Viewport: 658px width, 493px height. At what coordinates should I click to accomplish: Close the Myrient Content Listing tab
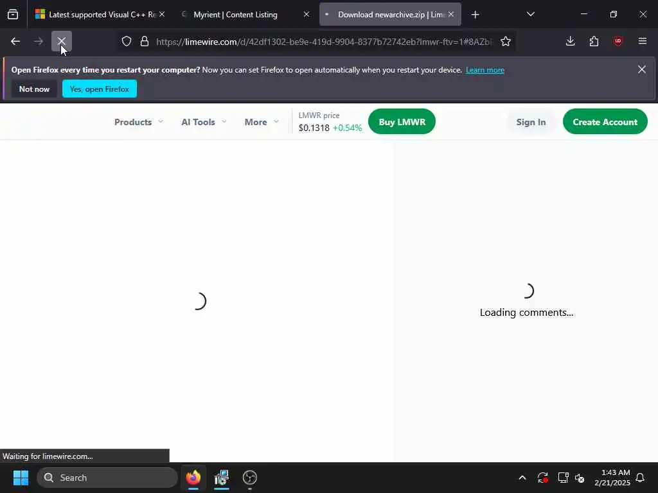(x=307, y=14)
